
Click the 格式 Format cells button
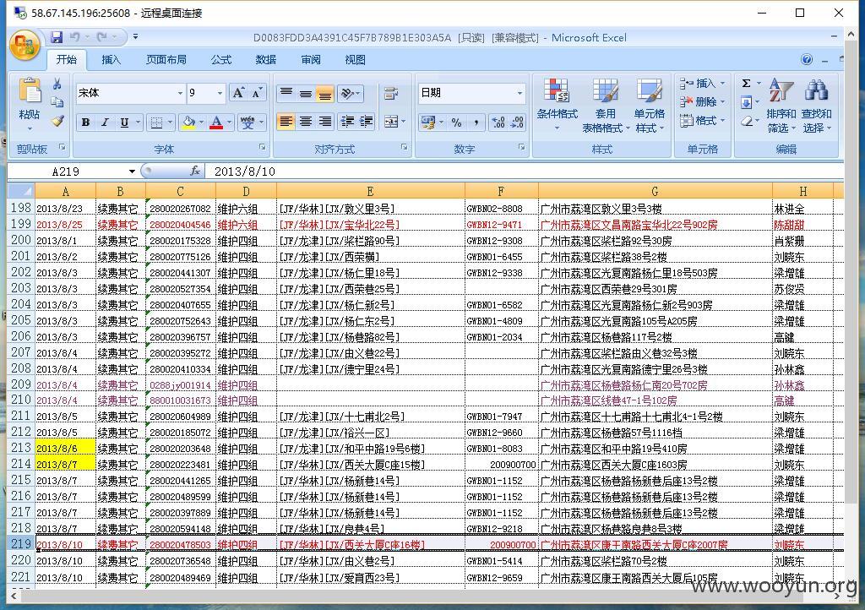tap(702, 121)
